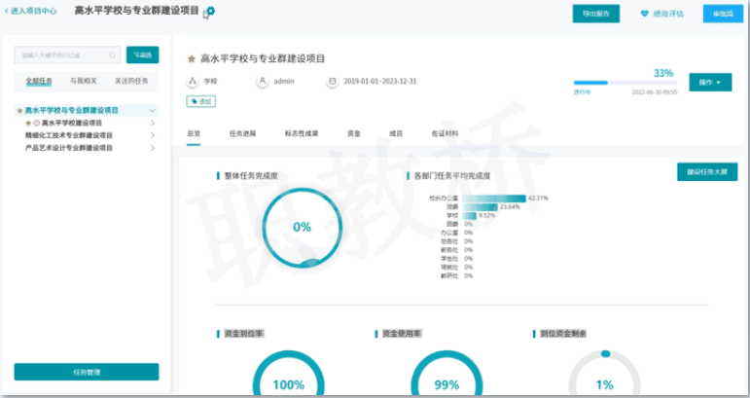
Task: Select the 总览 tab
Action: click(194, 133)
